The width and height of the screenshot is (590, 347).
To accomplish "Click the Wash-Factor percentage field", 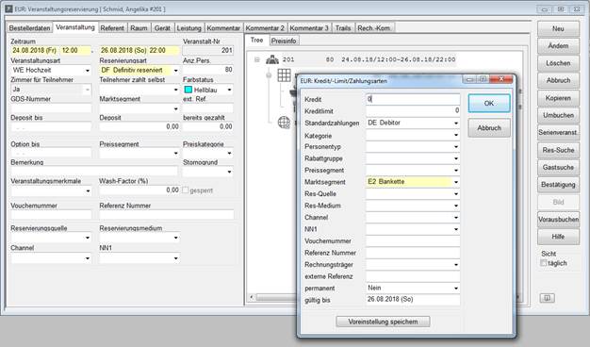I will click(139, 190).
